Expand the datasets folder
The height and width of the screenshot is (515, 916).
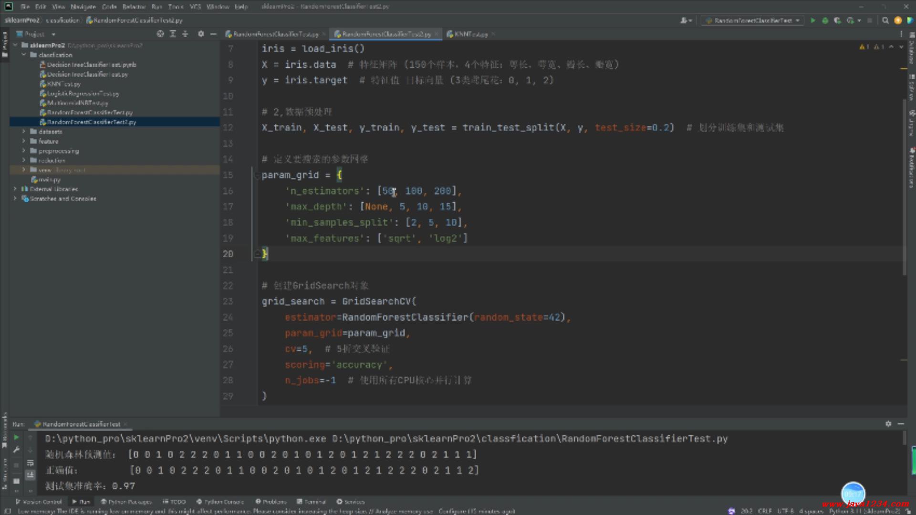(23, 132)
